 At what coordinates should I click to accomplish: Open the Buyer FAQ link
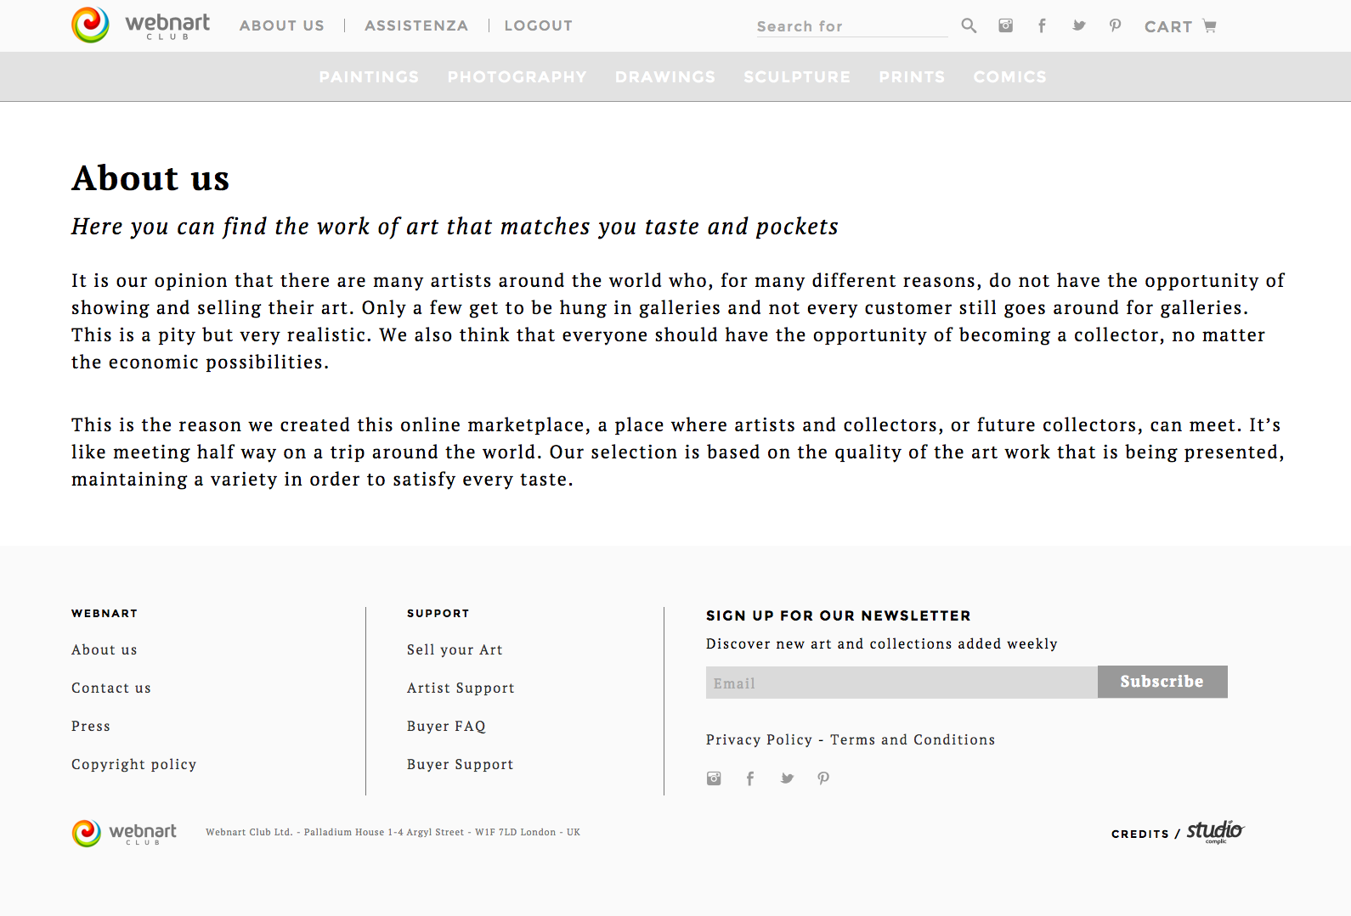pyautogui.click(x=446, y=727)
